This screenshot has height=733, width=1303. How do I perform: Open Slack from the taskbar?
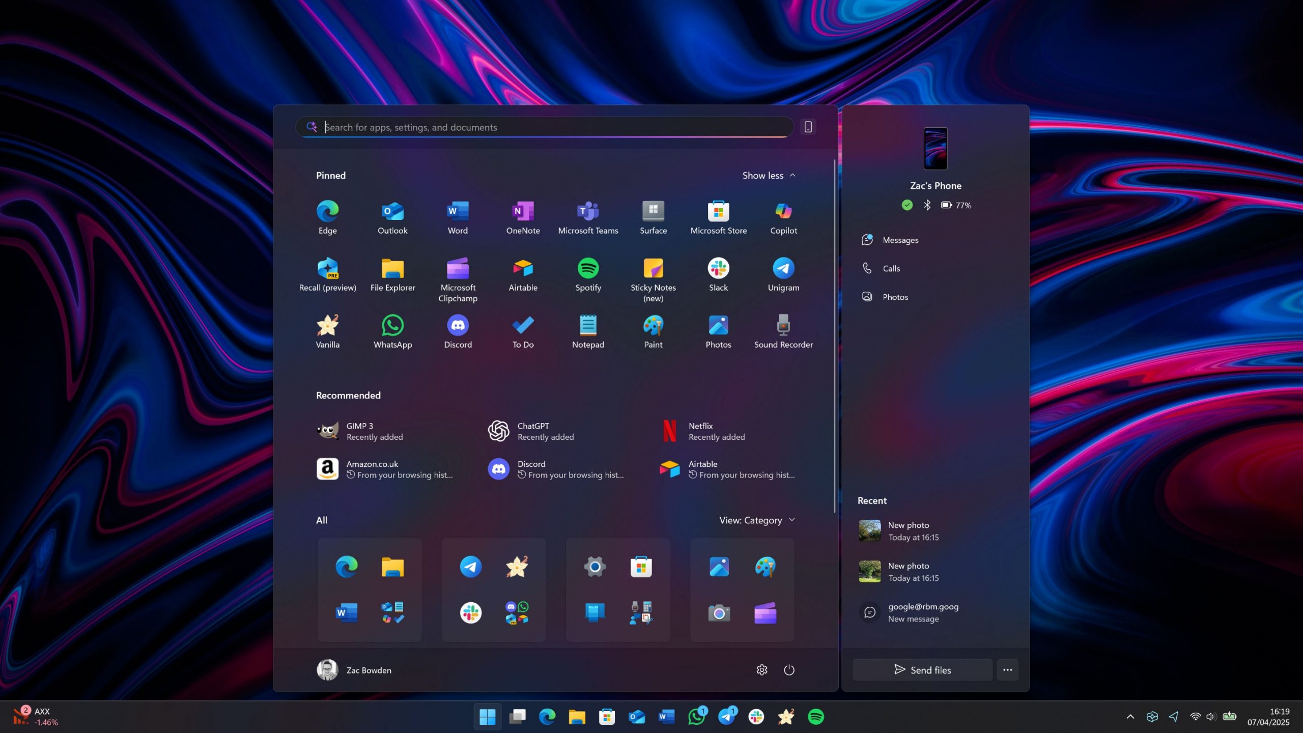click(756, 716)
